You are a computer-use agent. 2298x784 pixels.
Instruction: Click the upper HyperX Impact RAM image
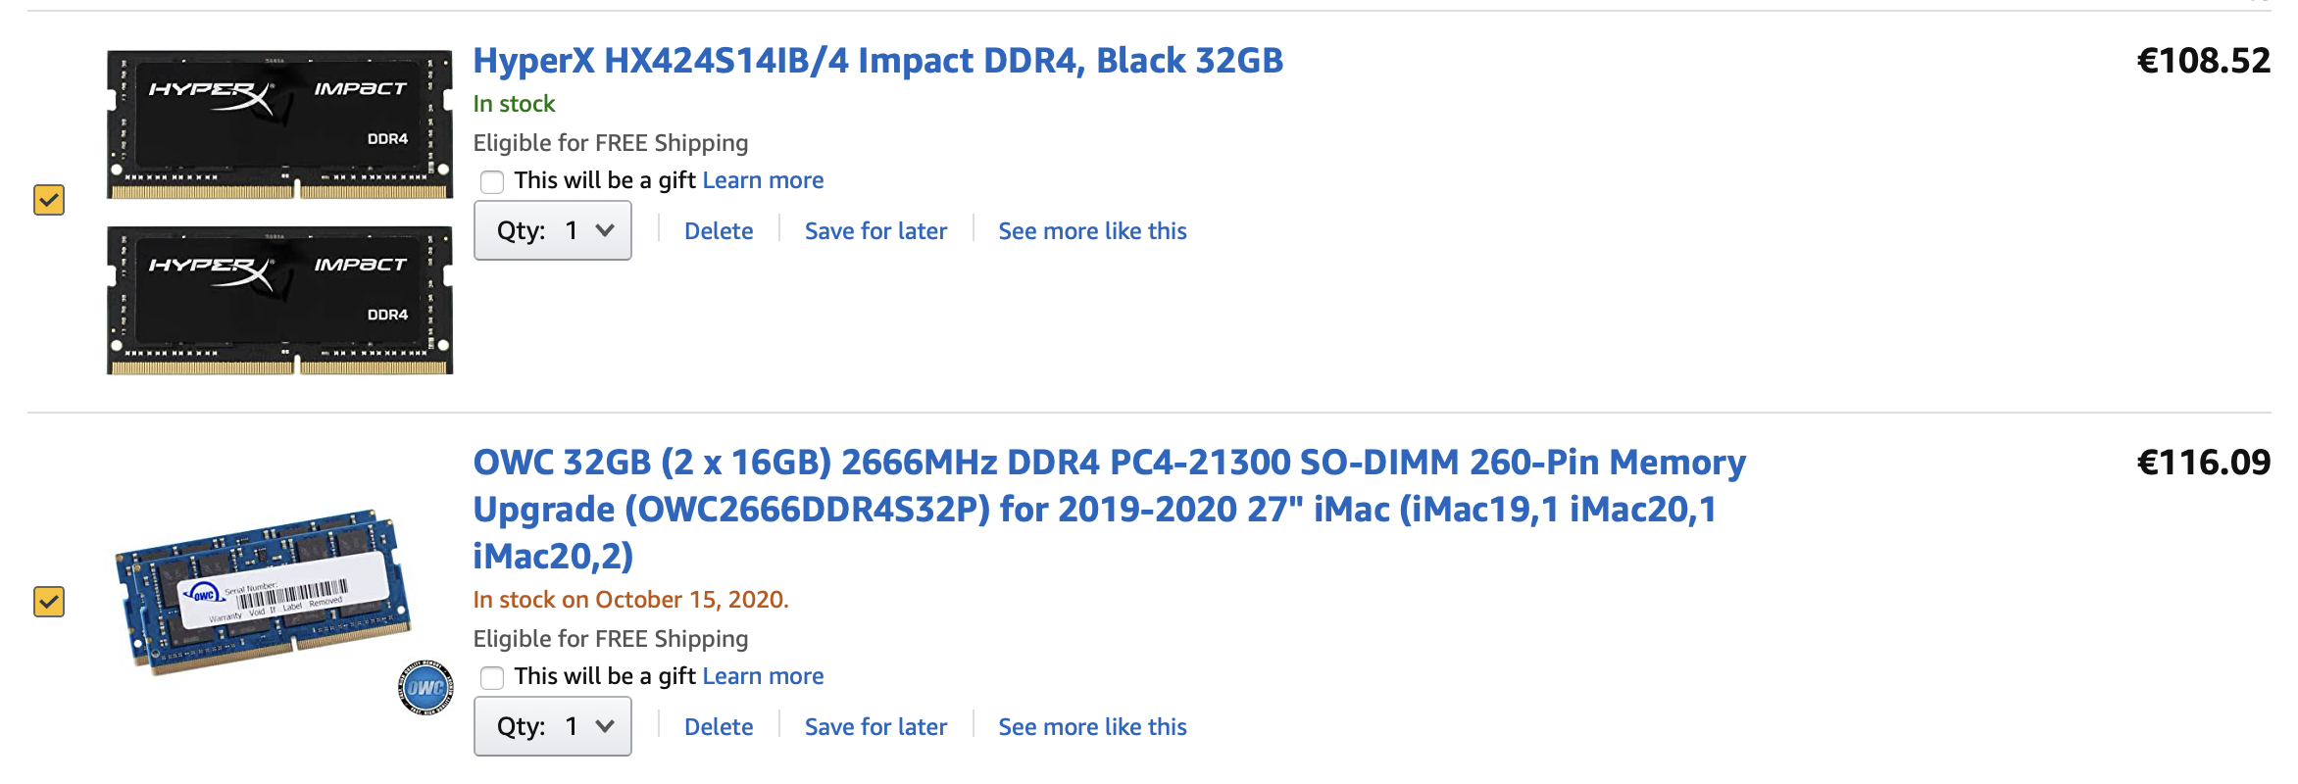279,124
